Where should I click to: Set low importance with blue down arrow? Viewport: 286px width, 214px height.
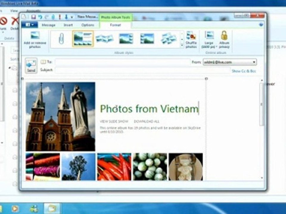[x=66, y=17]
